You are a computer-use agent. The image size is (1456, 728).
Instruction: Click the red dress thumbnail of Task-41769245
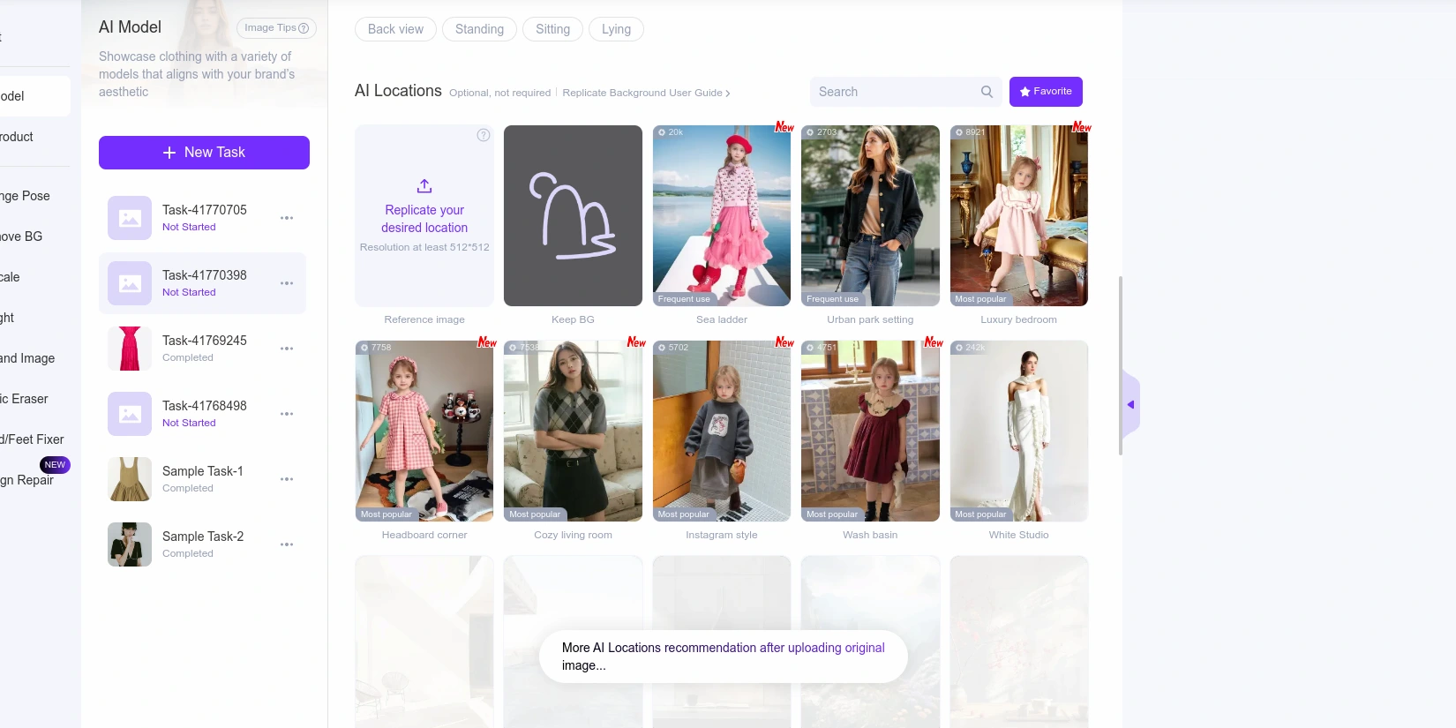pos(130,349)
